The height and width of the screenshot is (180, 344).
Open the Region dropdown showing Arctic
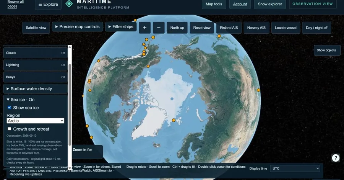click(x=35, y=121)
